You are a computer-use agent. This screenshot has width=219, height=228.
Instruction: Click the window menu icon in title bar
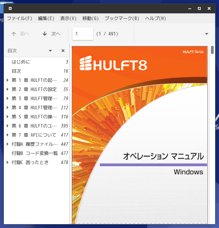10,8
